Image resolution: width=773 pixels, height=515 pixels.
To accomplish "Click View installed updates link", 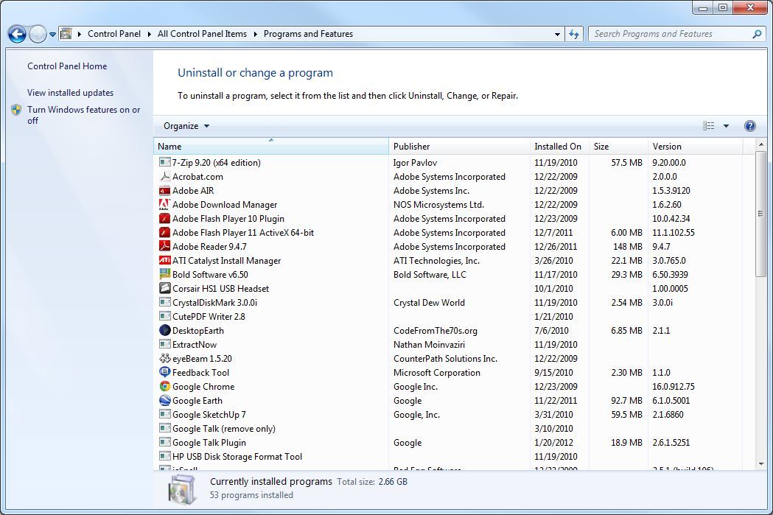I will (70, 93).
